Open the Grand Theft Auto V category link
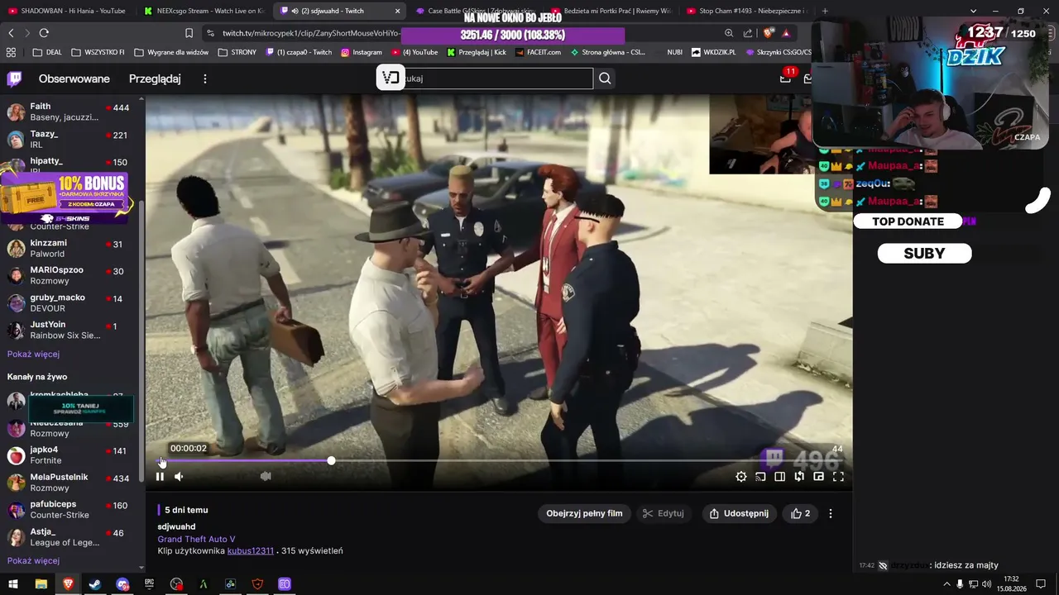 [x=196, y=539]
